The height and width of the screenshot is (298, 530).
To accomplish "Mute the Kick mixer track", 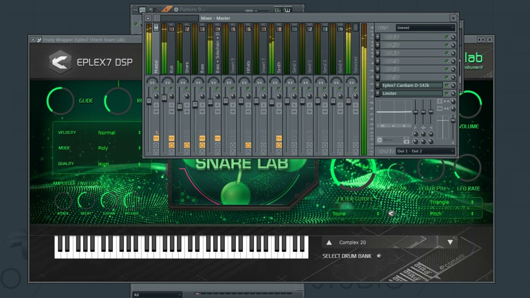I will pyautogui.click(x=171, y=88).
